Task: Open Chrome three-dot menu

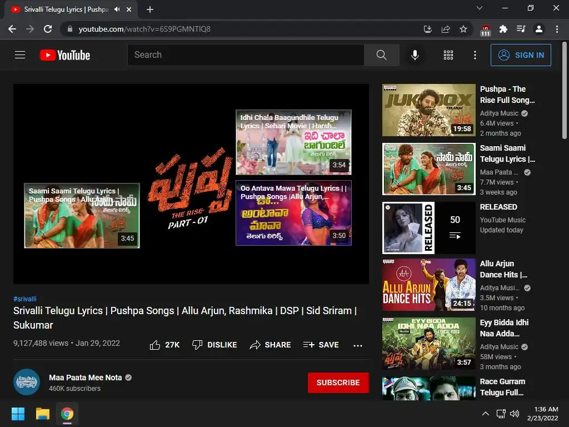Action: coord(557,29)
